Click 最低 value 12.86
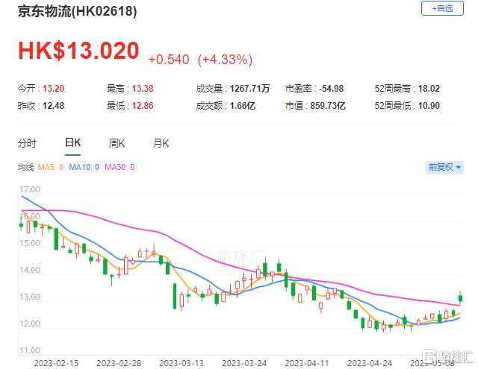Screen dimensions: 478x369 click(x=143, y=106)
